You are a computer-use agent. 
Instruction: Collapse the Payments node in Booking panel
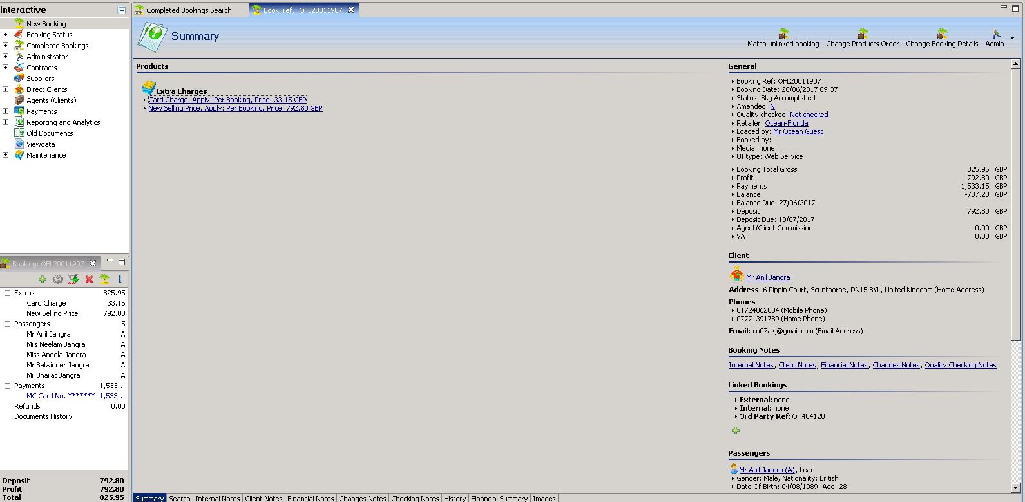tap(7, 386)
